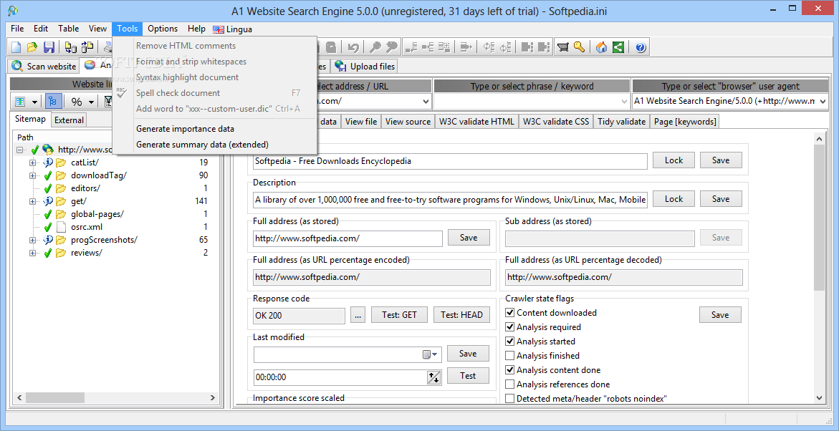Collapse the root website tree node
Viewport: 839px width, 431px height.
point(20,150)
